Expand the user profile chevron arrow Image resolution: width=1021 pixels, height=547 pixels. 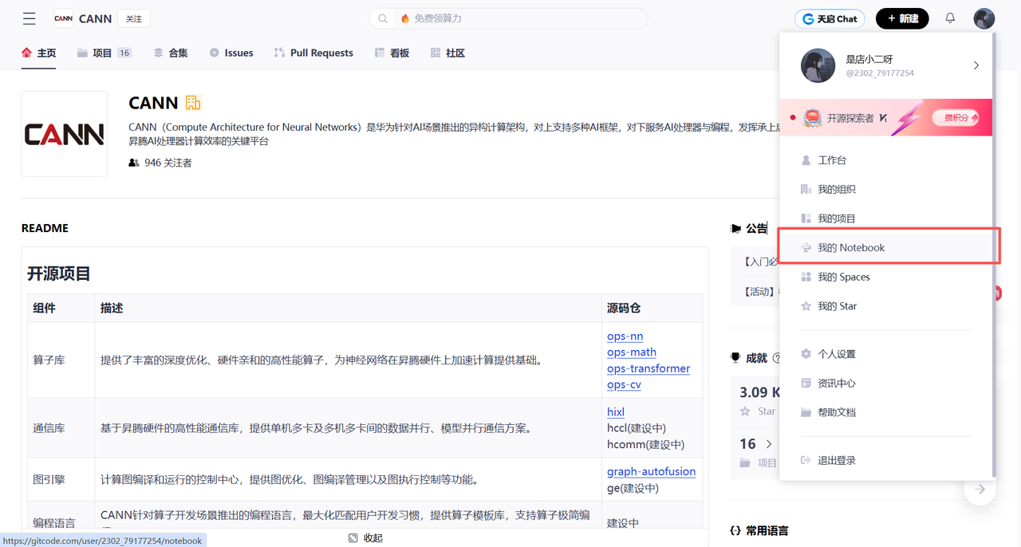[x=976, y=65]
